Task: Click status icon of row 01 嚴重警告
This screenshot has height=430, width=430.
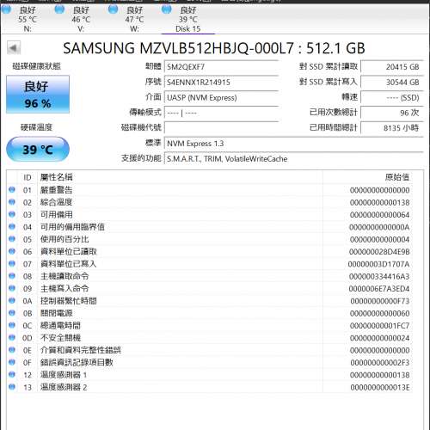Action: click(x=12, y=189)
